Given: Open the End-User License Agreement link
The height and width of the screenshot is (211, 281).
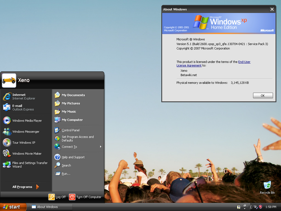Looking at the screenshot, I should pyautogui.click(x=244, y=62).
